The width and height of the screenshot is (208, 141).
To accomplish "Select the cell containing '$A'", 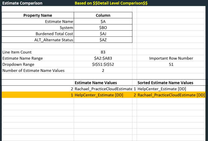I will 103,22.
